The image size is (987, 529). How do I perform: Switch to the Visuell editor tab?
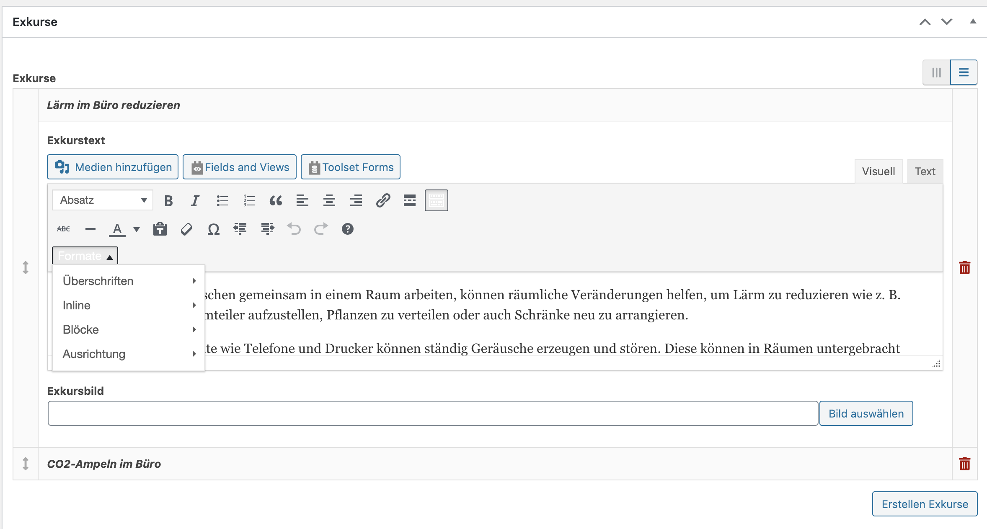878,171
